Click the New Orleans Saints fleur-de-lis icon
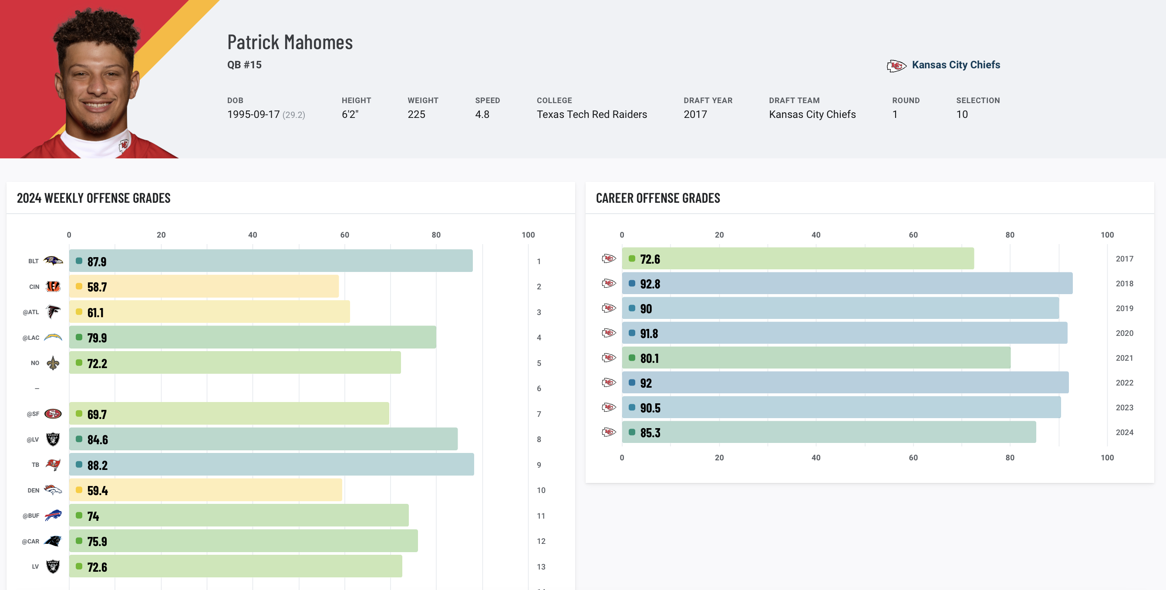This screenshot has height=590, width=1166. point(53,363)
